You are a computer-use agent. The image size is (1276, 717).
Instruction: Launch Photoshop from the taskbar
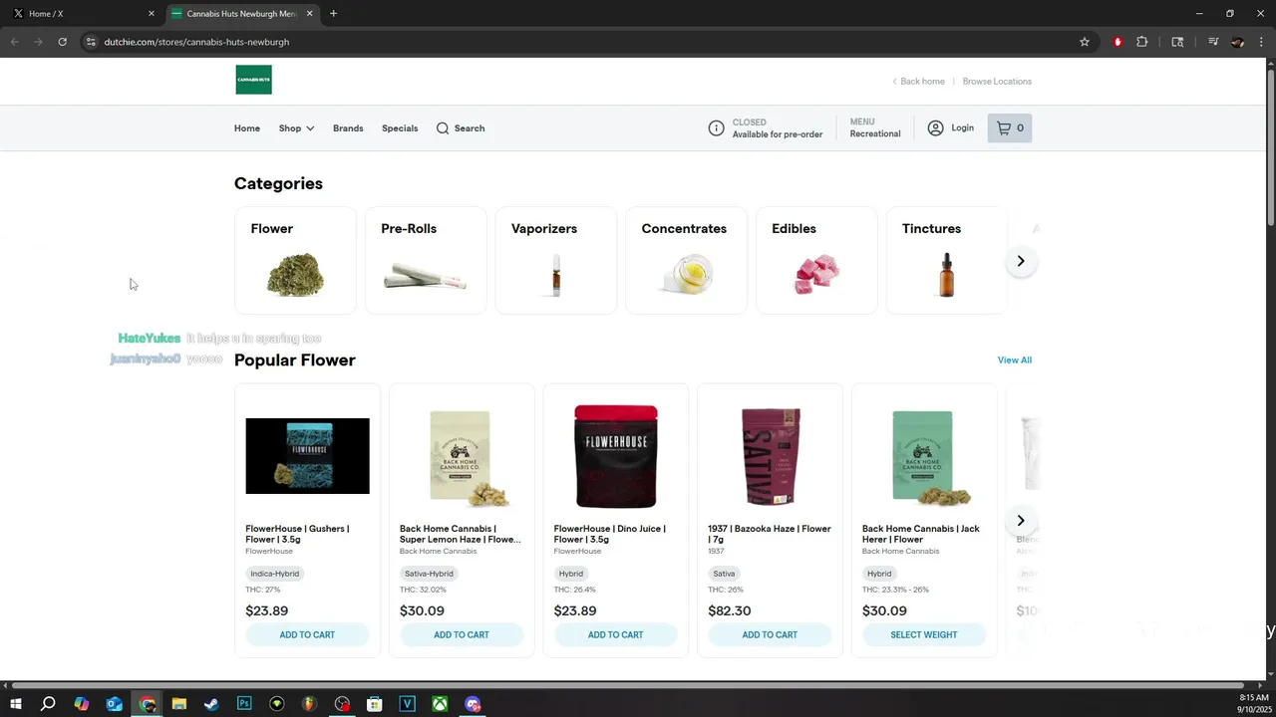click(x=244, y=704)
